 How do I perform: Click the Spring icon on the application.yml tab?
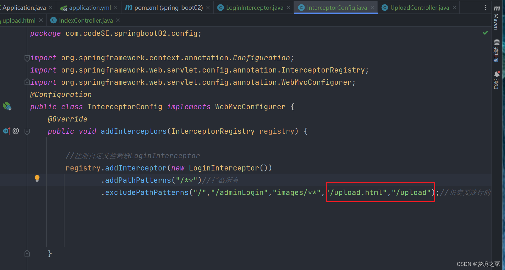[64, 8]
